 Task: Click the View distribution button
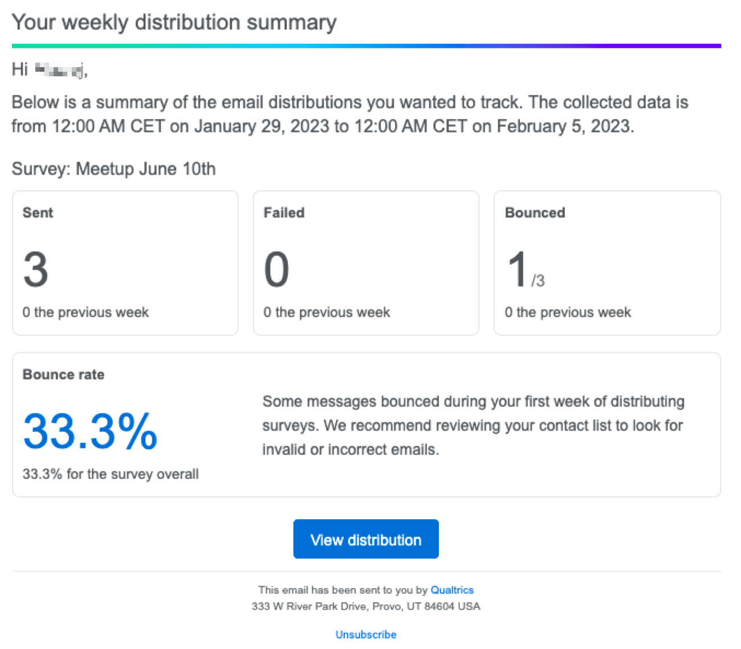click(x=365, y=539)
